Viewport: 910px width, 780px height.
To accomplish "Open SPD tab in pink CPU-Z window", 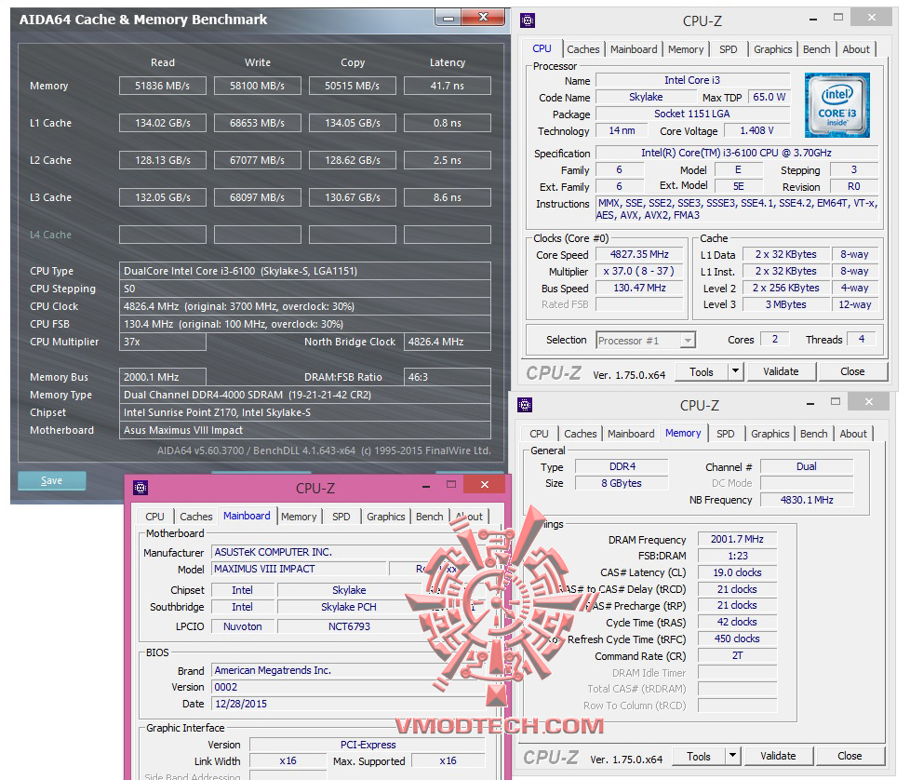I will click(341, 516).
